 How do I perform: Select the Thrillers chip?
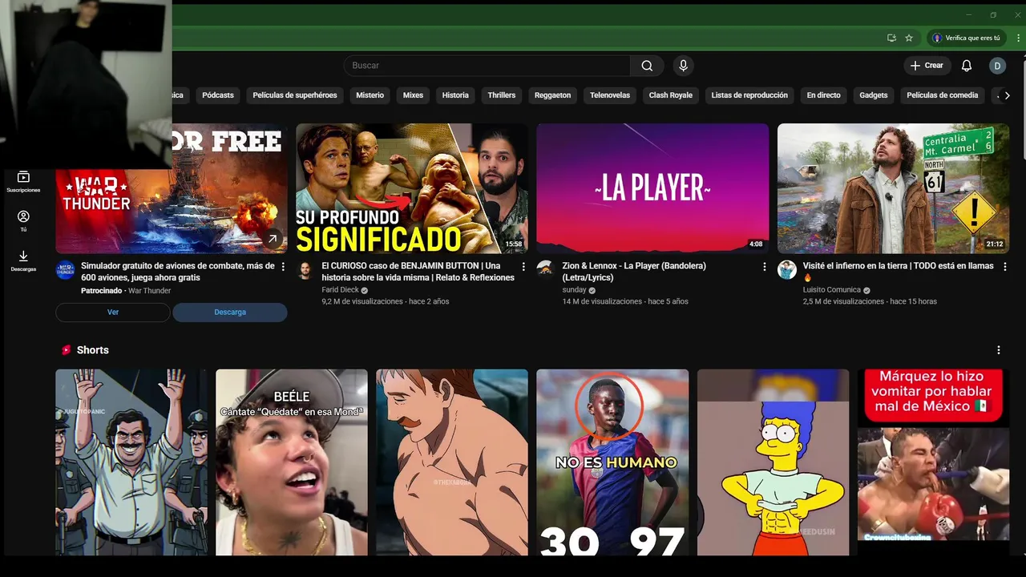coord(502,95)
